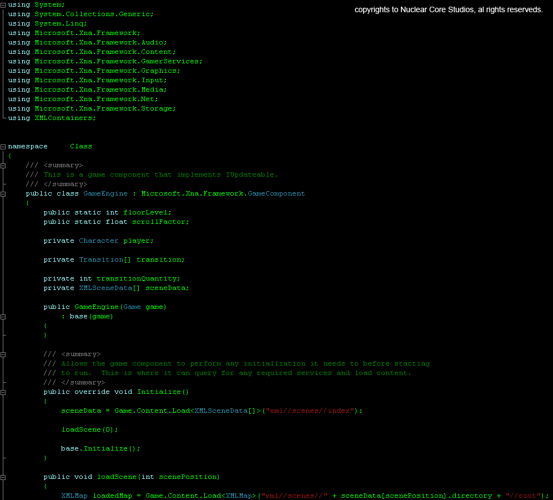Collapse the summary comment above Initialize method
This screenshot has width=553, height=500.
(3, 354)
